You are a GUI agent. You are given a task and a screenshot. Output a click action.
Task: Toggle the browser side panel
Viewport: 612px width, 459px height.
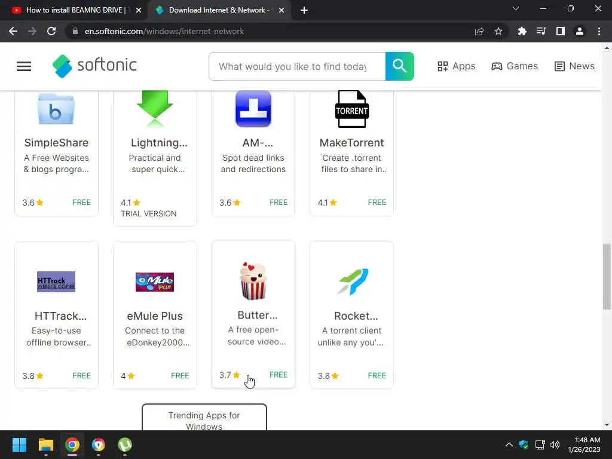tap(561, 31)
